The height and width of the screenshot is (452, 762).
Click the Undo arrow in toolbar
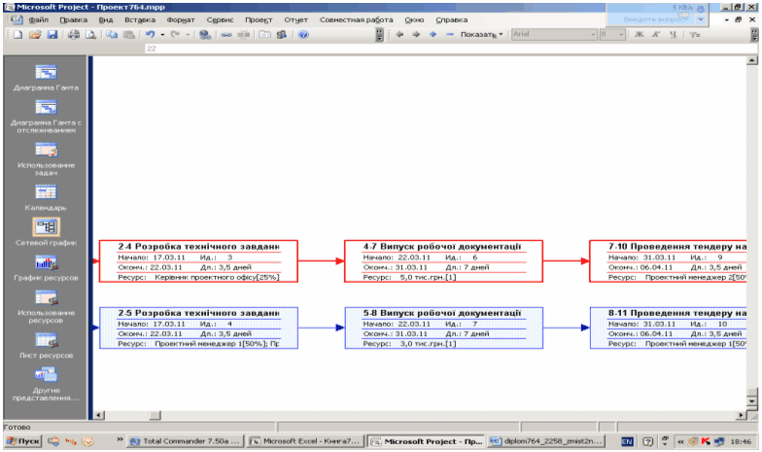point(152,34)
